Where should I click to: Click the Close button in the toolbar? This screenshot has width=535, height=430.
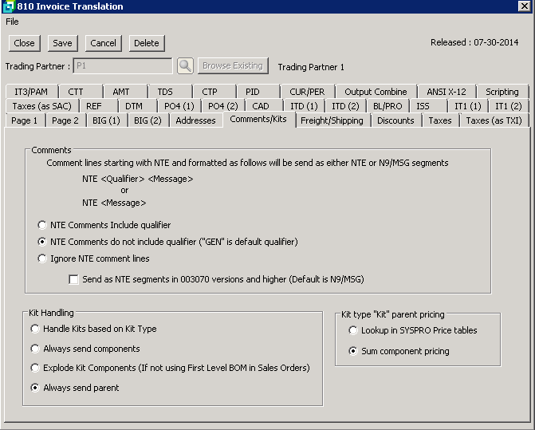click(x=24, y=43)
